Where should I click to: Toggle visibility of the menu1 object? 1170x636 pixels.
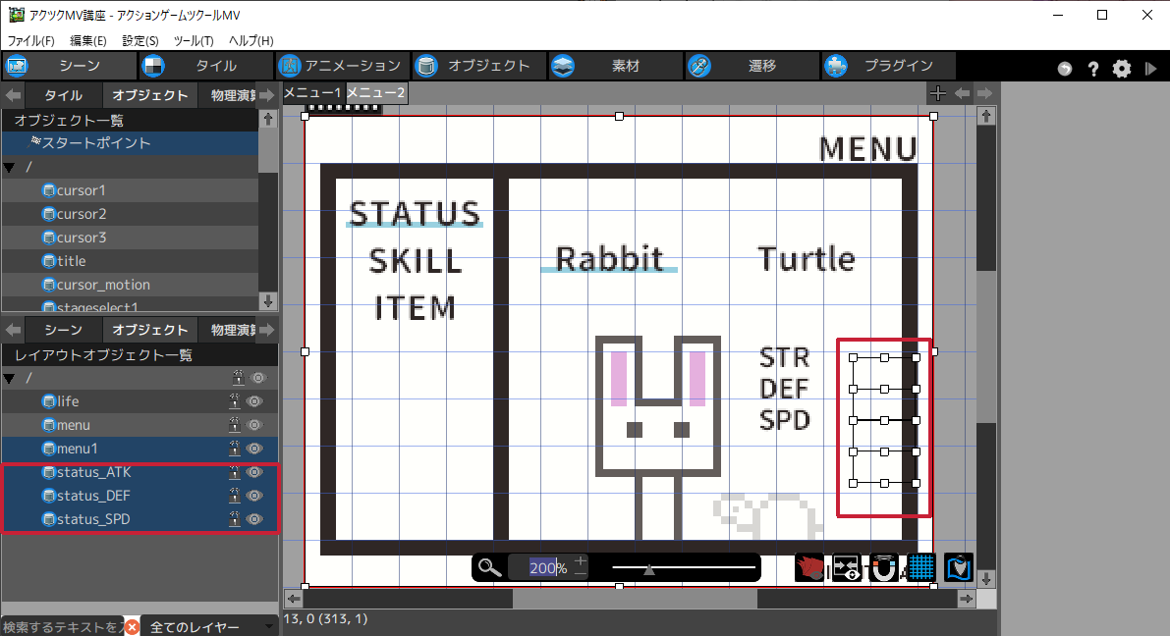[x=258, y=449]
